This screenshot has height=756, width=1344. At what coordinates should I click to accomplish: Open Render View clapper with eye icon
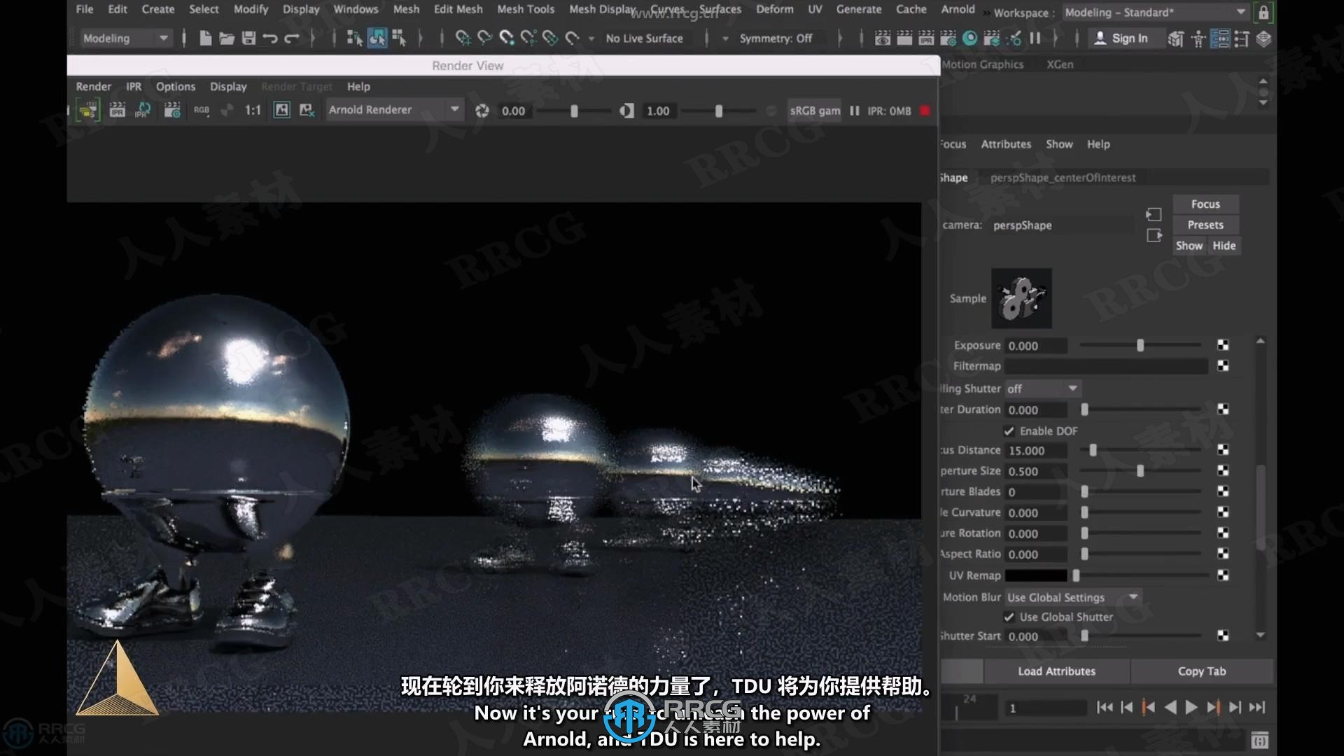coord(883,38)
